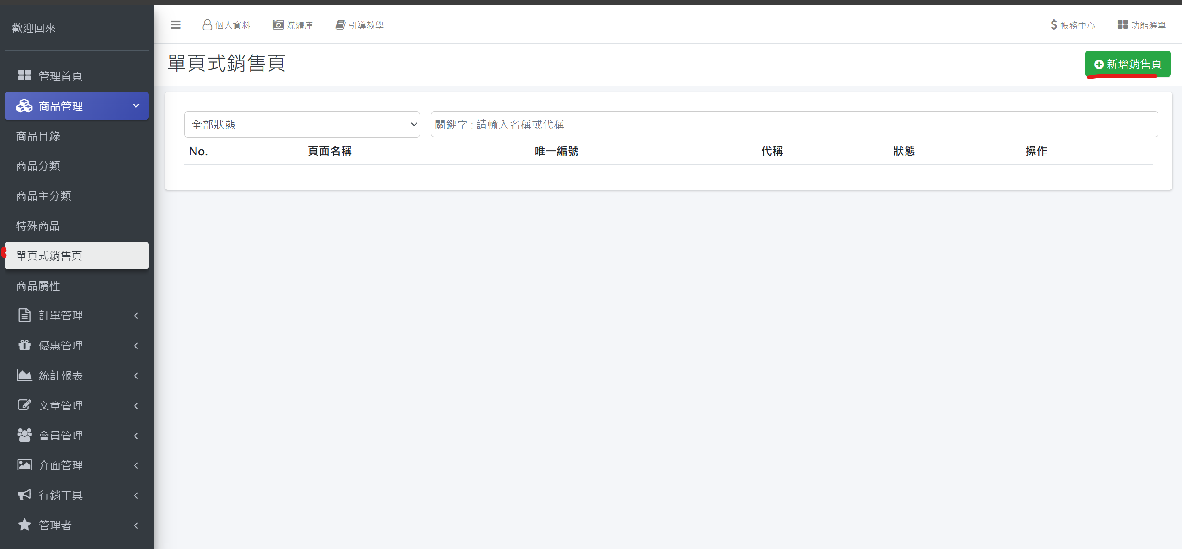The image size is (1182, 549).
Task: Open 商品目錄 in the sidebar
Action: 38,136
